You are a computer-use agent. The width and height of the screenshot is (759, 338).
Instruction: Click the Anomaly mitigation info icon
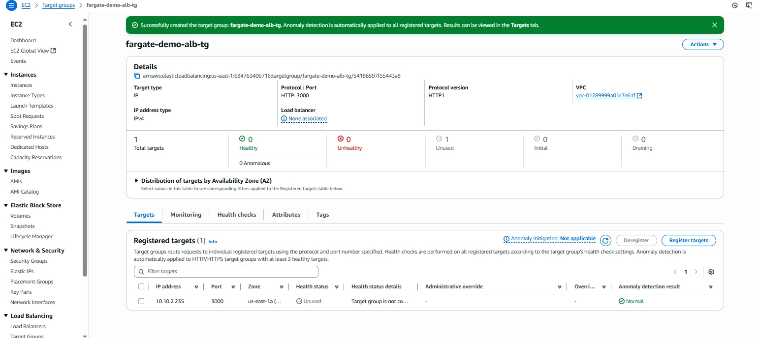506,239
